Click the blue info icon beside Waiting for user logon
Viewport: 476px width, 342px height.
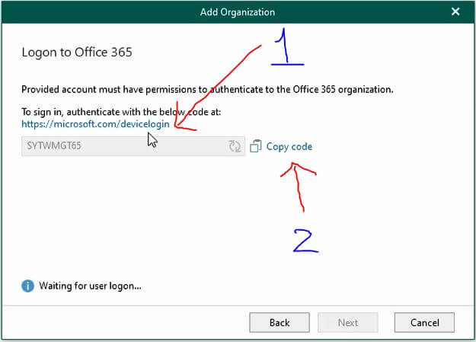[27, 286]
